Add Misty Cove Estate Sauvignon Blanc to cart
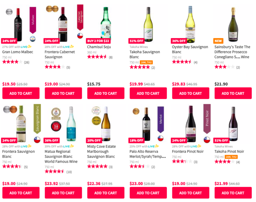 tap(106, 193)
